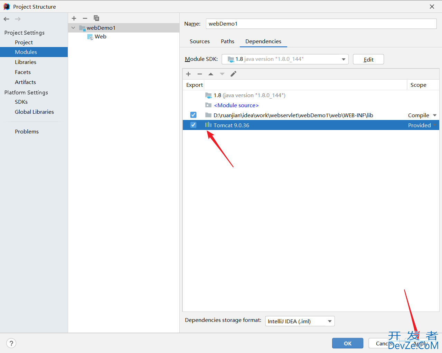Open the Module SDK dropdown

pos(285,59)
